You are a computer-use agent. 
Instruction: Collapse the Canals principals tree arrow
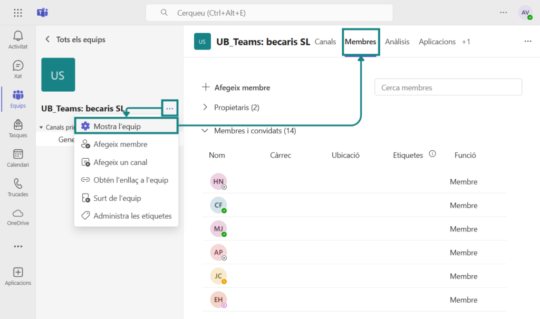coord(42,127)
